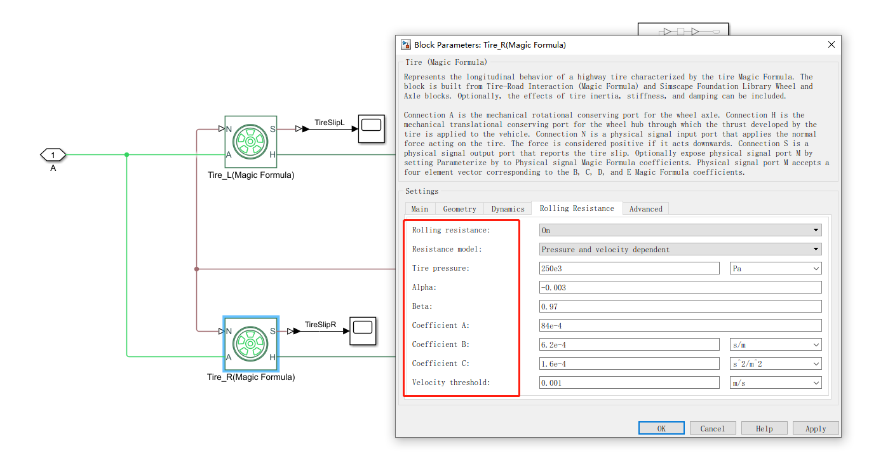Open the Coefficient C unit dropdown
Image resolution: width=869 pixels, height=453 pixels.
776,363
